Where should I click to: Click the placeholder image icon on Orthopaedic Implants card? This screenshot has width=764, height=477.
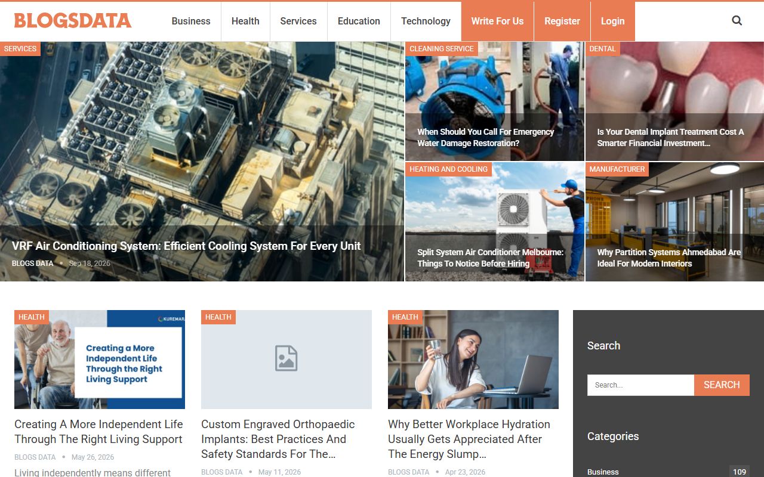286,358
